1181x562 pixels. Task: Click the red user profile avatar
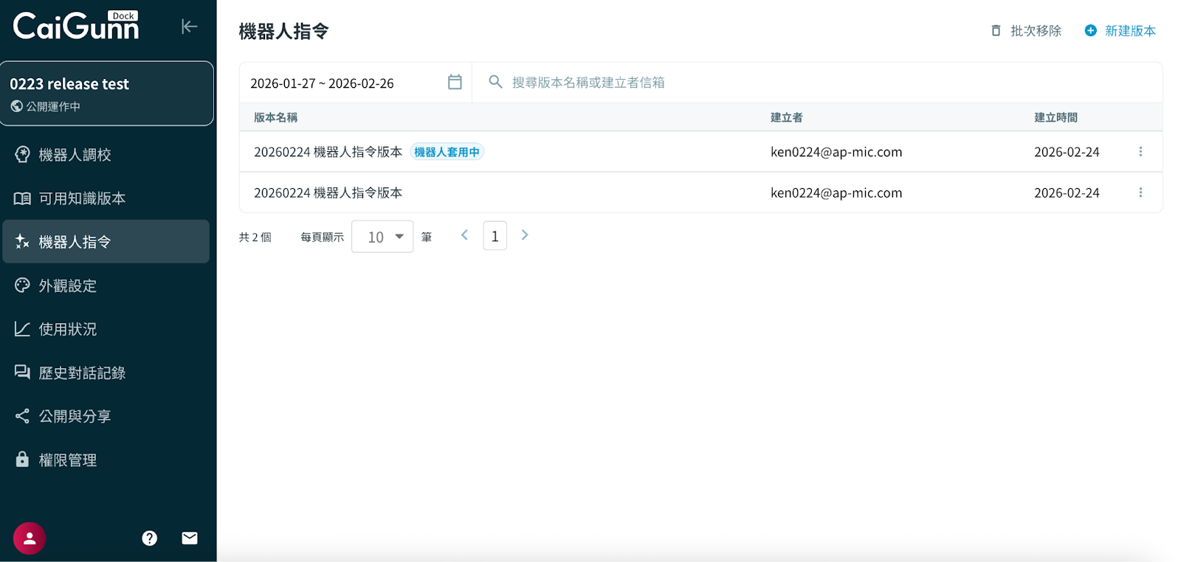[x=30, y=538]
